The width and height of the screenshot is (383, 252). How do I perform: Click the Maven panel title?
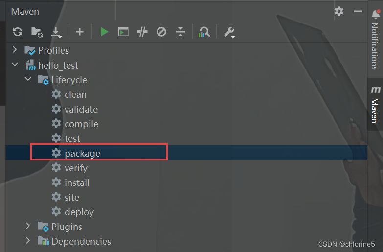click(x=25, y=11)
